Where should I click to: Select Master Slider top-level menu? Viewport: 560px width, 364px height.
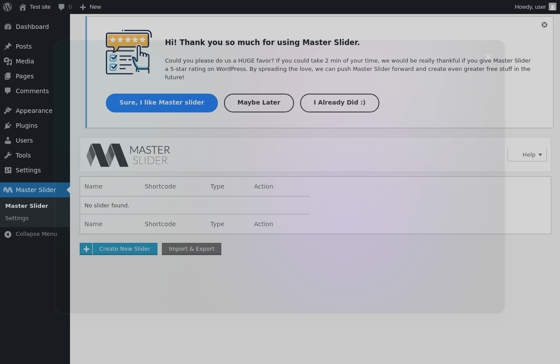35,190
